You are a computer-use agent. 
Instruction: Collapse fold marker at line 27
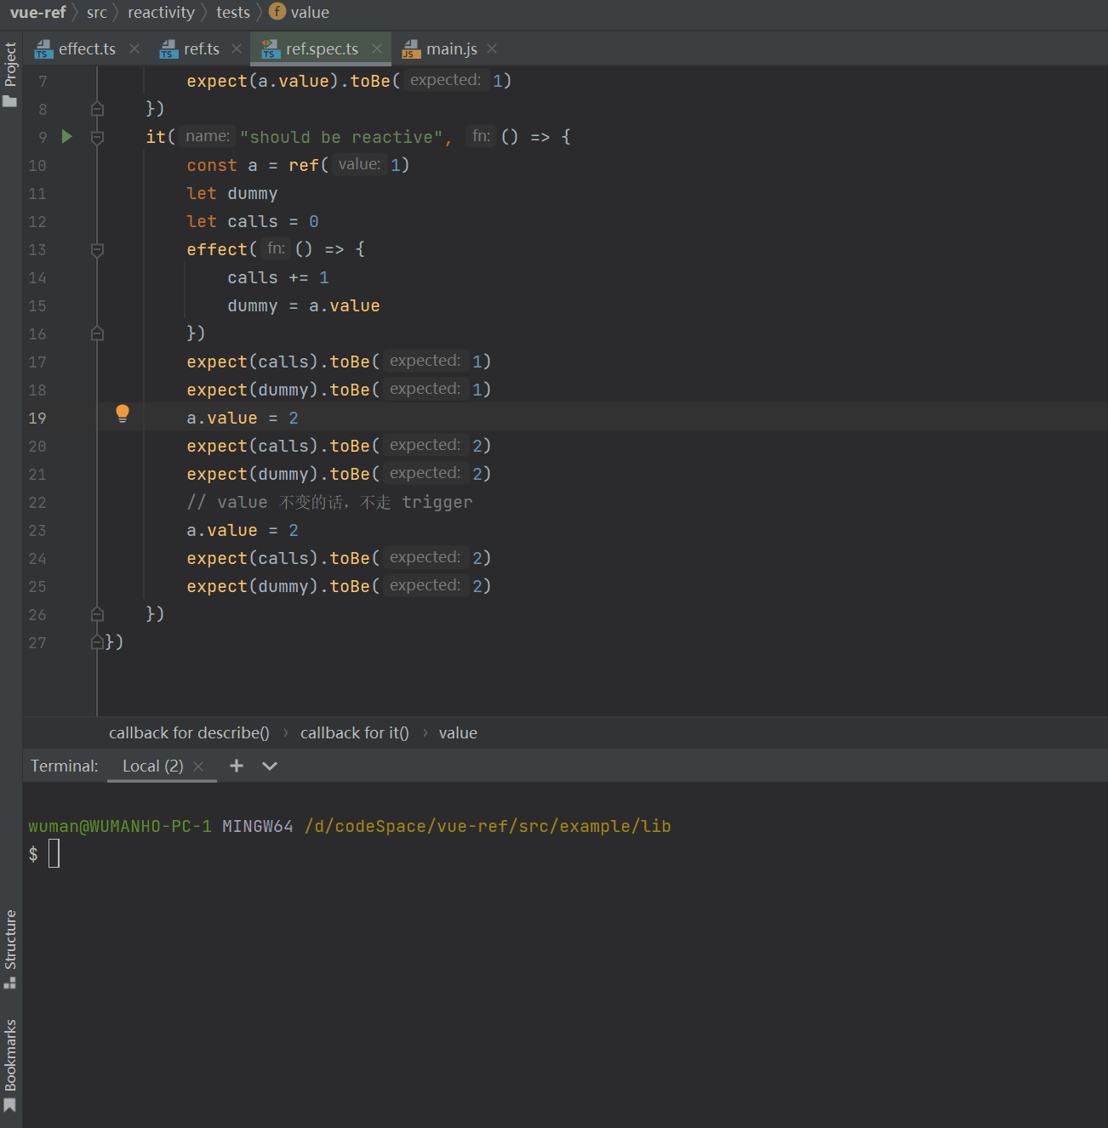[x=97, y=642]
